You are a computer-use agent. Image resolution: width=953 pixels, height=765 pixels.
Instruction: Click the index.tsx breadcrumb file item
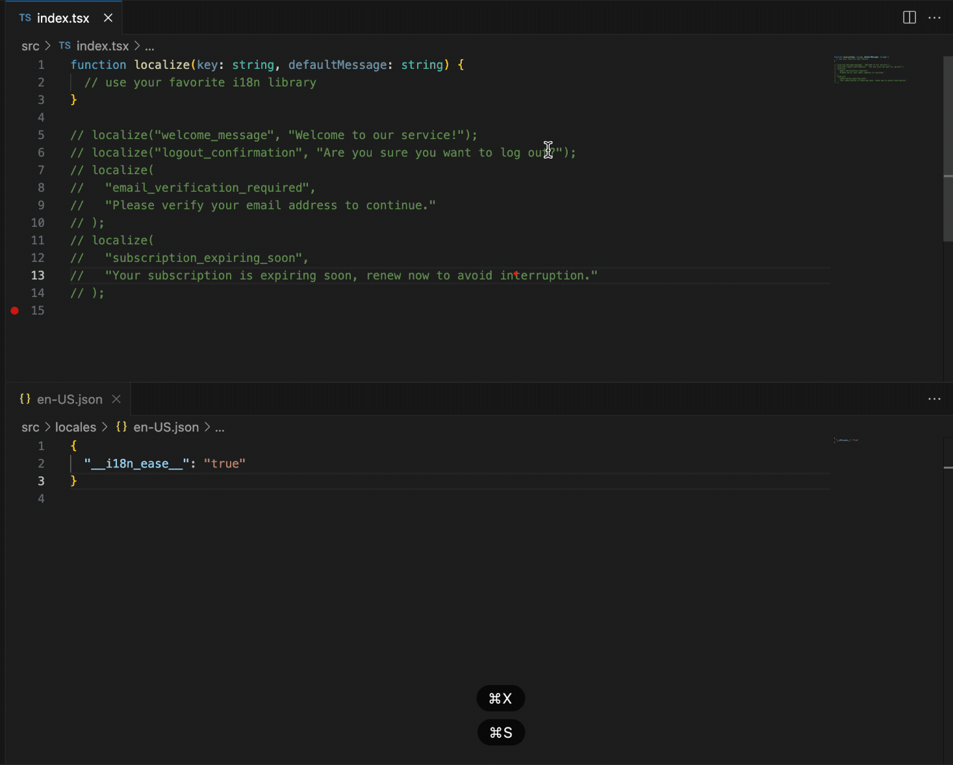click(102, 46)
